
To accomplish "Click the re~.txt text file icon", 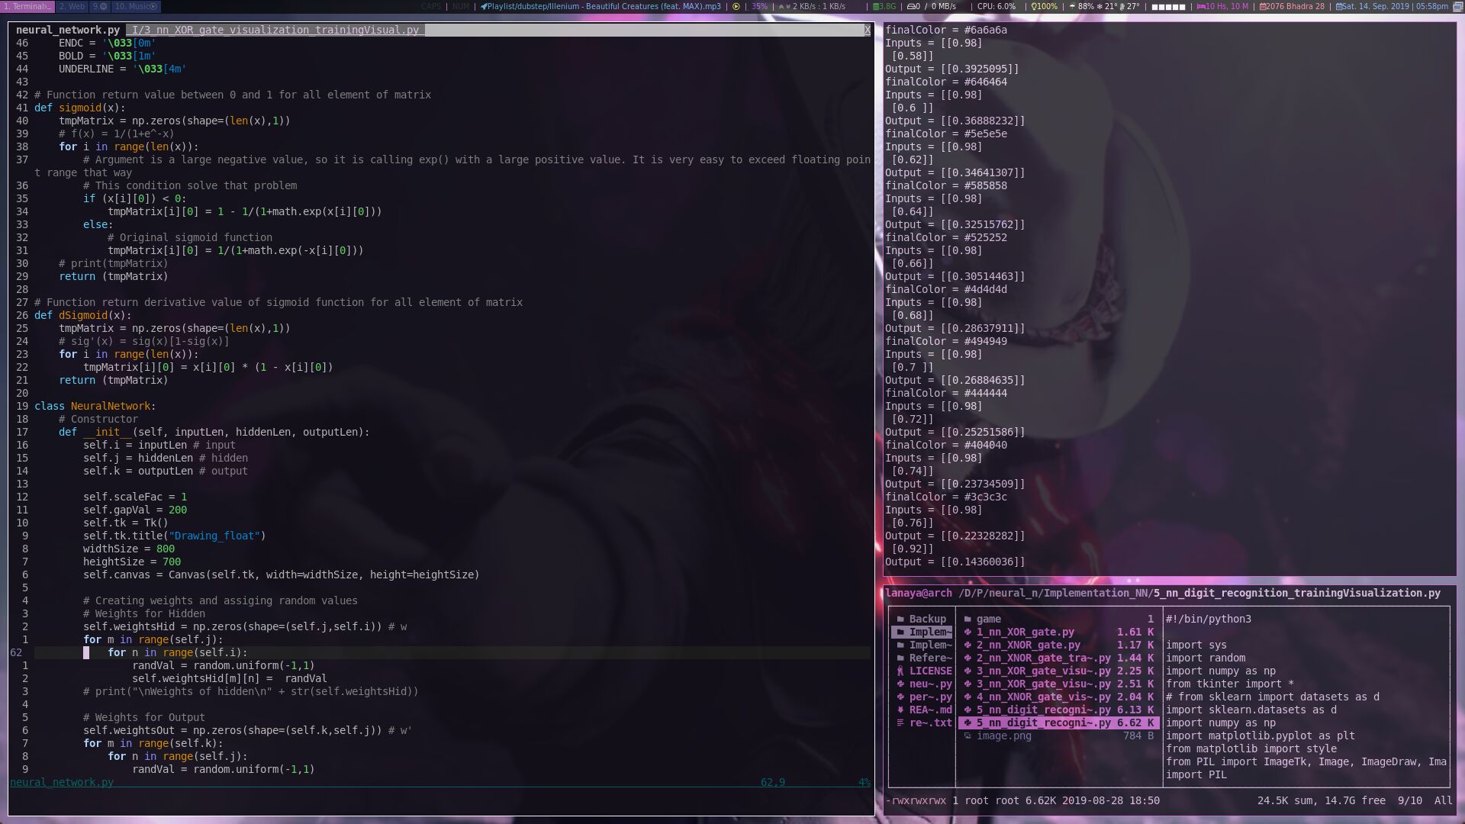I will point(900,723).
